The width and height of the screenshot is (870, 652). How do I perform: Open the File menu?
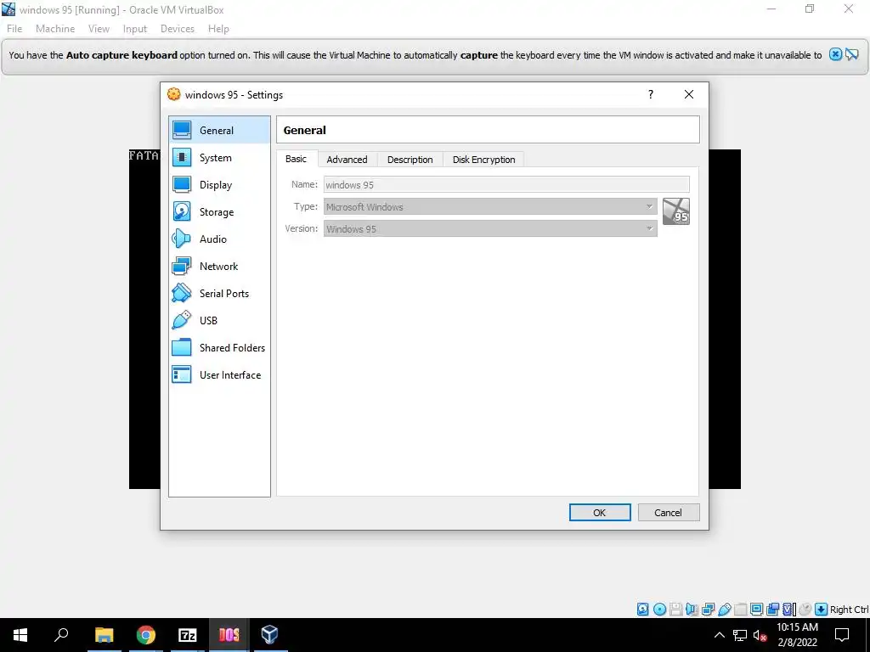(14, 29)
